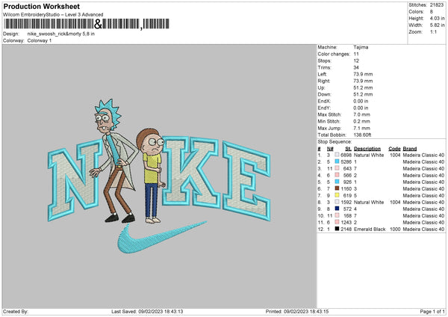Viewport: 448px width, 317px height.
Task: Click the Page 1 of 1 footer text
Action: (x=429, y=311)
